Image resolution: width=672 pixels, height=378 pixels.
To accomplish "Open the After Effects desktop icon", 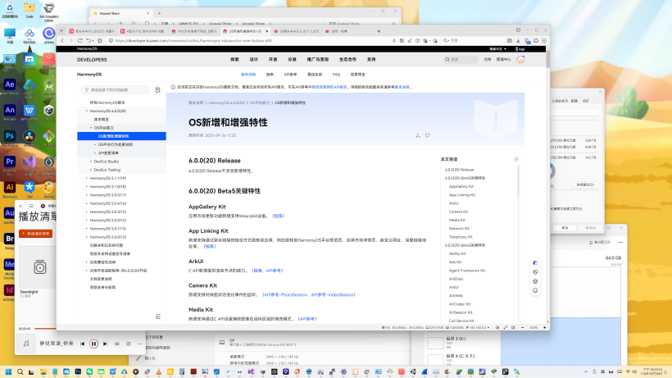I will coord(10,86).
